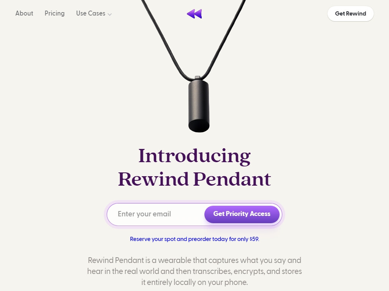Expand the Use Cases menu

tap(94, 13)
